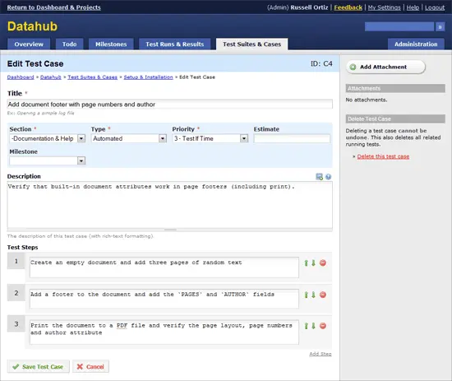Move test step 3 up arrow
Viewport: 452px width, 381px height.
click(x=307, y=326)
